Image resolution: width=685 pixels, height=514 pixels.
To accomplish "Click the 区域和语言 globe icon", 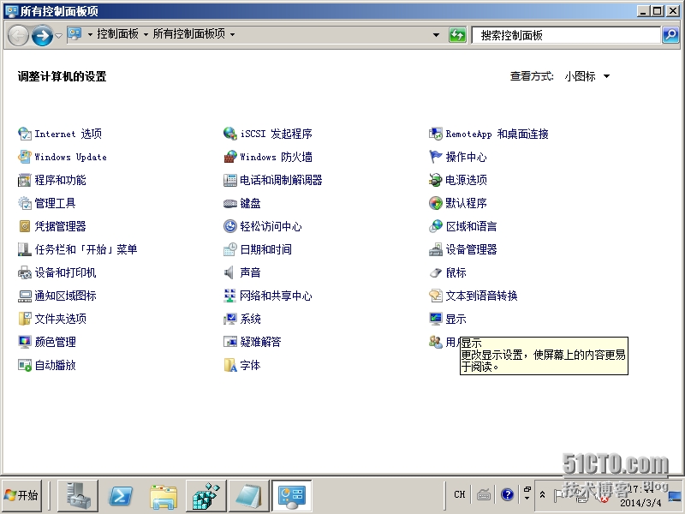I will (x=436, y=226).
